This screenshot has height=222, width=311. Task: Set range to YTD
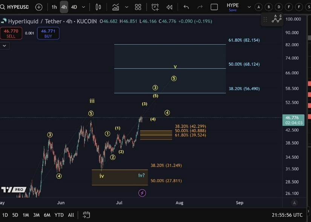tap(59, 215)
